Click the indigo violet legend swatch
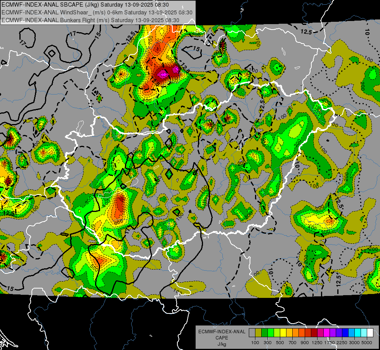 (x=339, y=333)
